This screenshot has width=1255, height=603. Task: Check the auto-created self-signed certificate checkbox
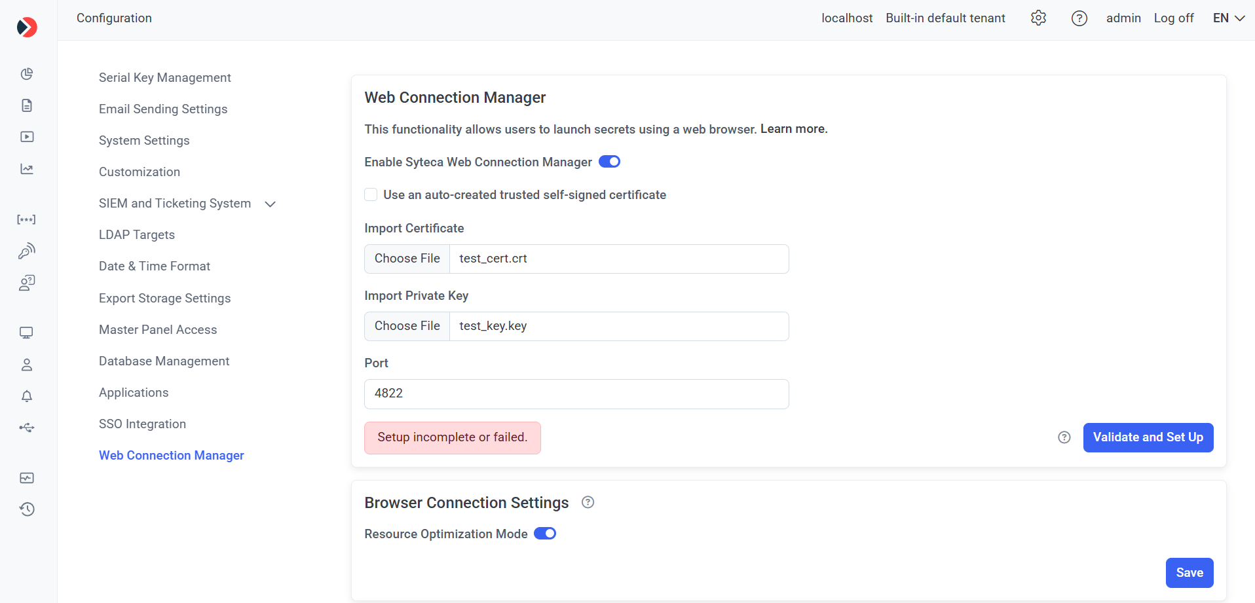[x=371, y=194]
